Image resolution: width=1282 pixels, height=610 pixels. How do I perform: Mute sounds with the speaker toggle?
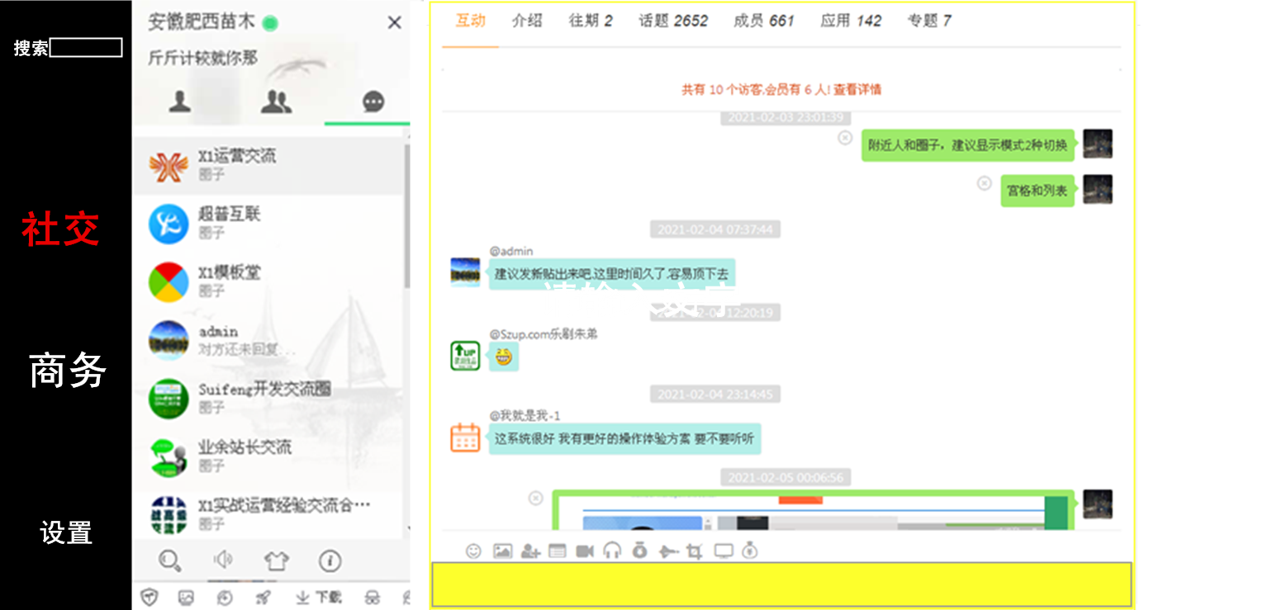(222, 560)
